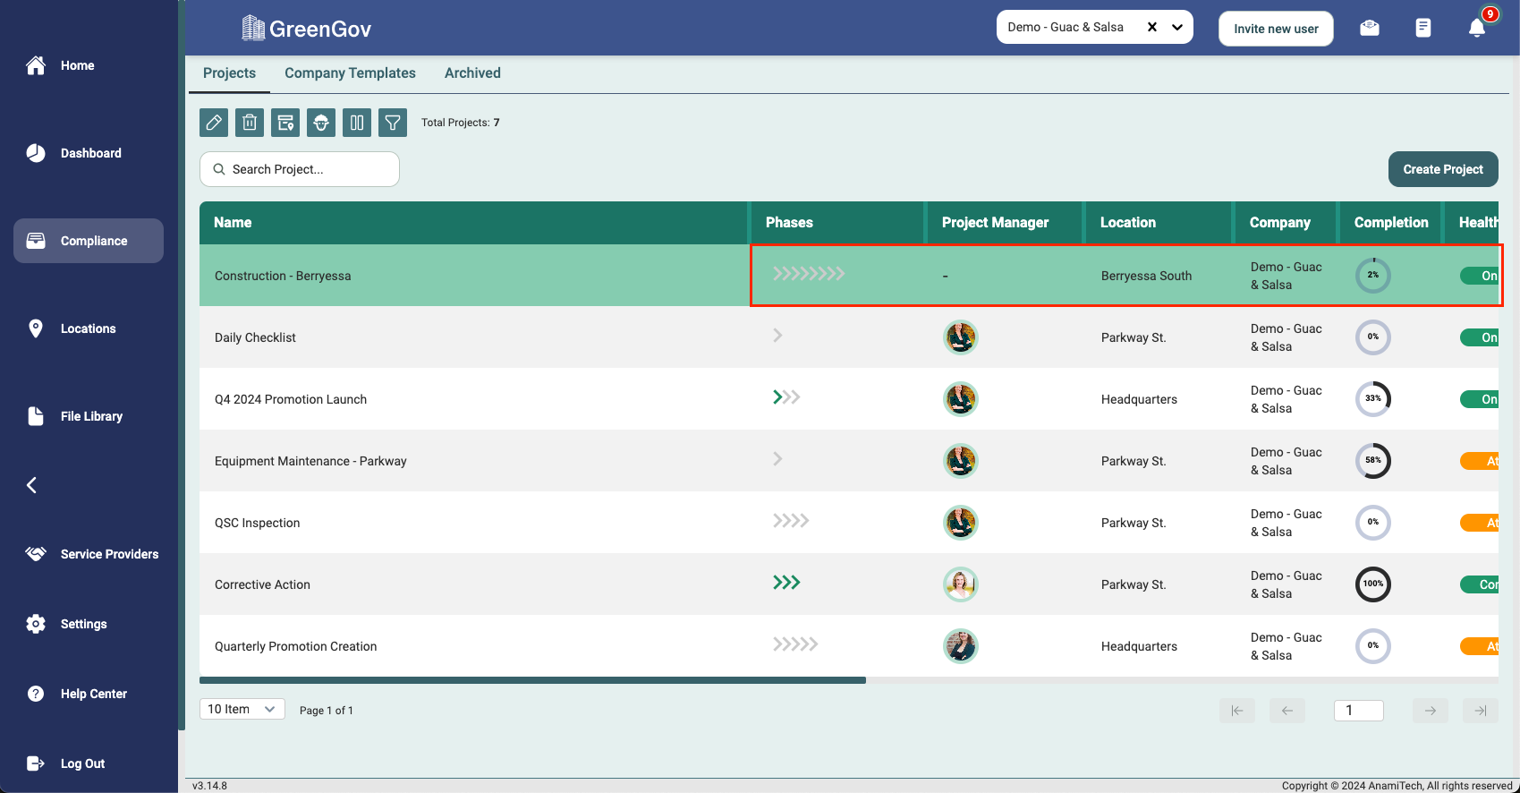Click phase chevrons for Q4 2024 Promotion Launch

click(x=786, y=396)
